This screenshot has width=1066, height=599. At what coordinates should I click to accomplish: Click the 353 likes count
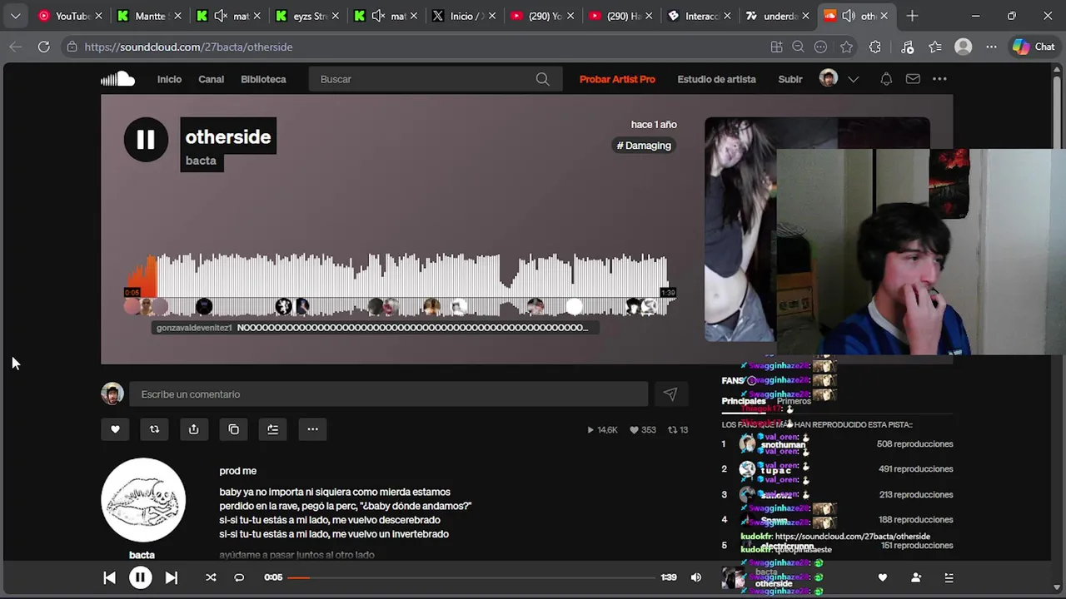point(642,430)
